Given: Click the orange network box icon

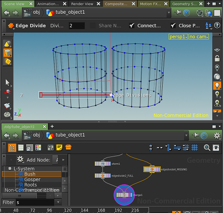Looking at the screenshot, I should pos(69,147).
